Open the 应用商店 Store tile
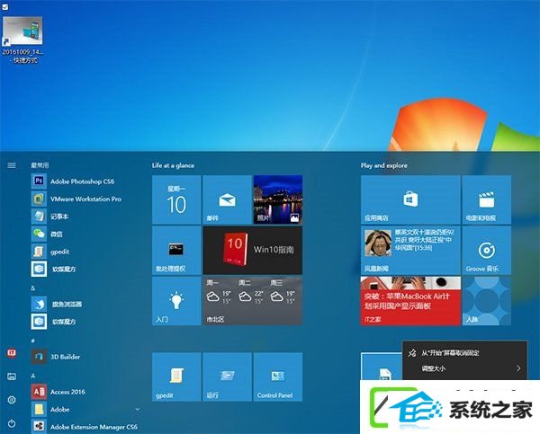 pyautogui.click(x=410, y=199)
